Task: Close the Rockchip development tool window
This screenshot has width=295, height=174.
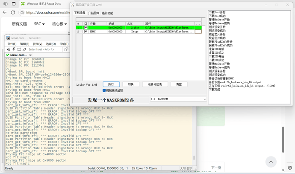Action: coord(287,5)
